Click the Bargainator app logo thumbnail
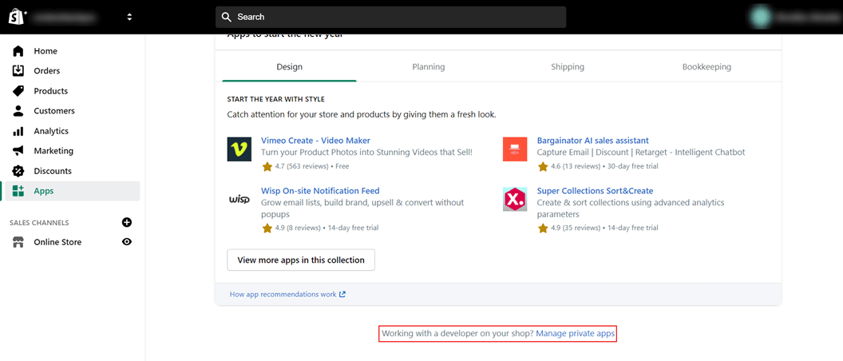Image resolution: width=843 pixels, height=361 pixels. pos(515,149)
